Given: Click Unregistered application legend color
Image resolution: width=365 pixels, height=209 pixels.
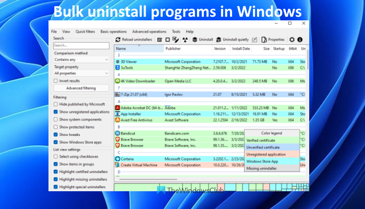Looking at the screenshot, I should click(272, 155).
